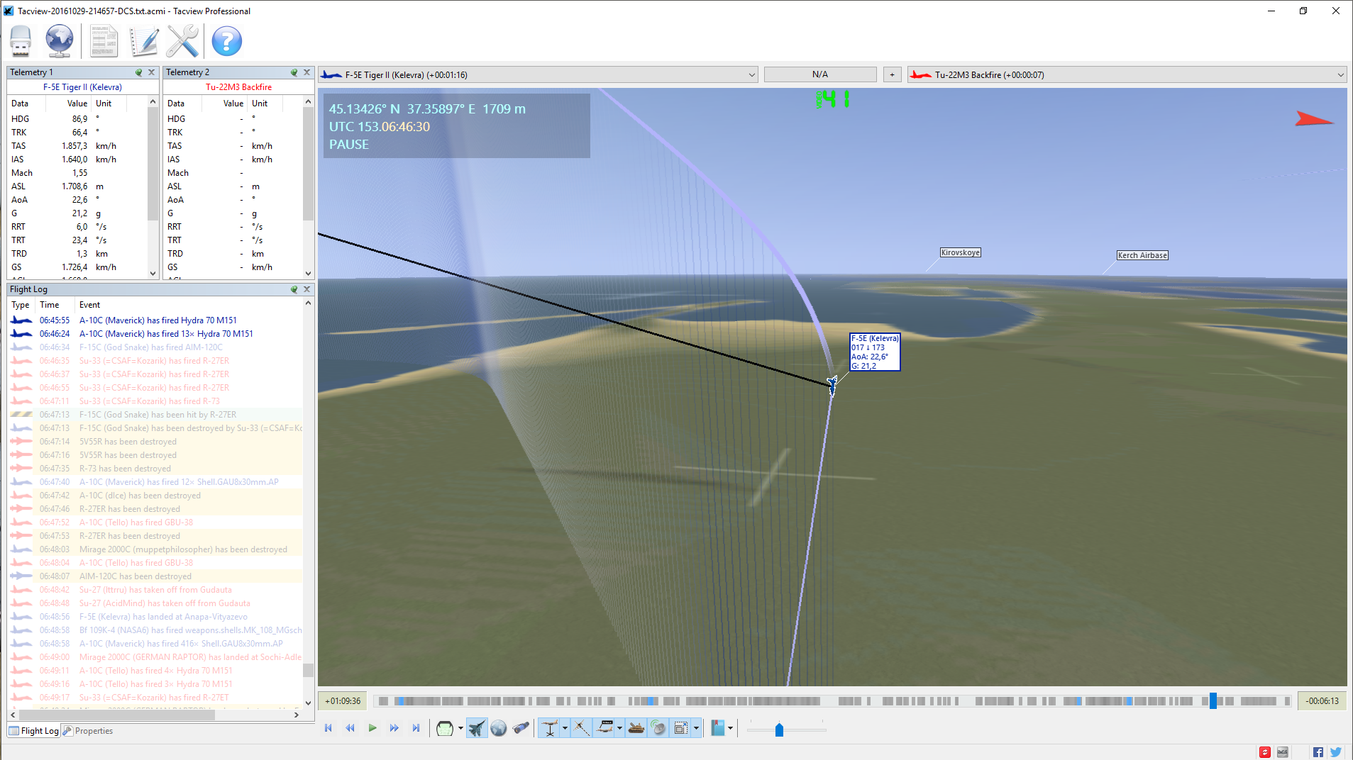Pin the Telemetry 2 panel
The image size is (1353, 760).
pyautogui.click(x=294, y=72)
